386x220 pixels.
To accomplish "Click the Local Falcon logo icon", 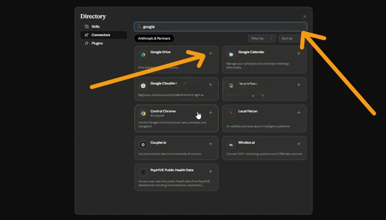I will pyautogui.click(x=231, y=113).
